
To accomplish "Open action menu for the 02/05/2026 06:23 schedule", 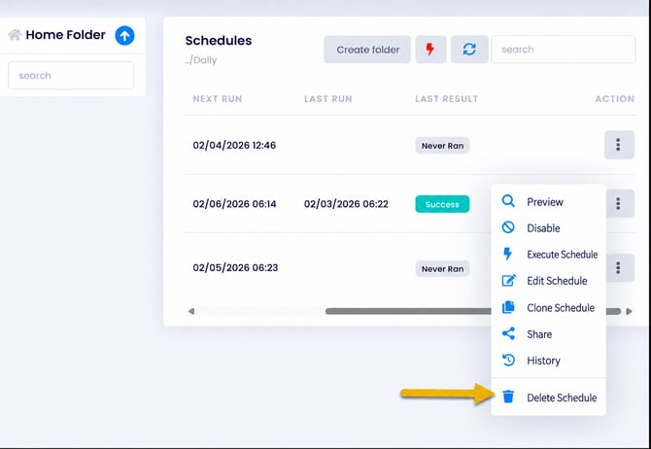I will [x=620, y=268].
